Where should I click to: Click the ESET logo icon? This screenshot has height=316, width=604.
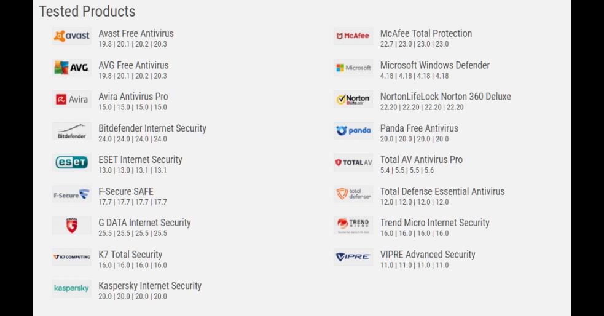(71, 162)
